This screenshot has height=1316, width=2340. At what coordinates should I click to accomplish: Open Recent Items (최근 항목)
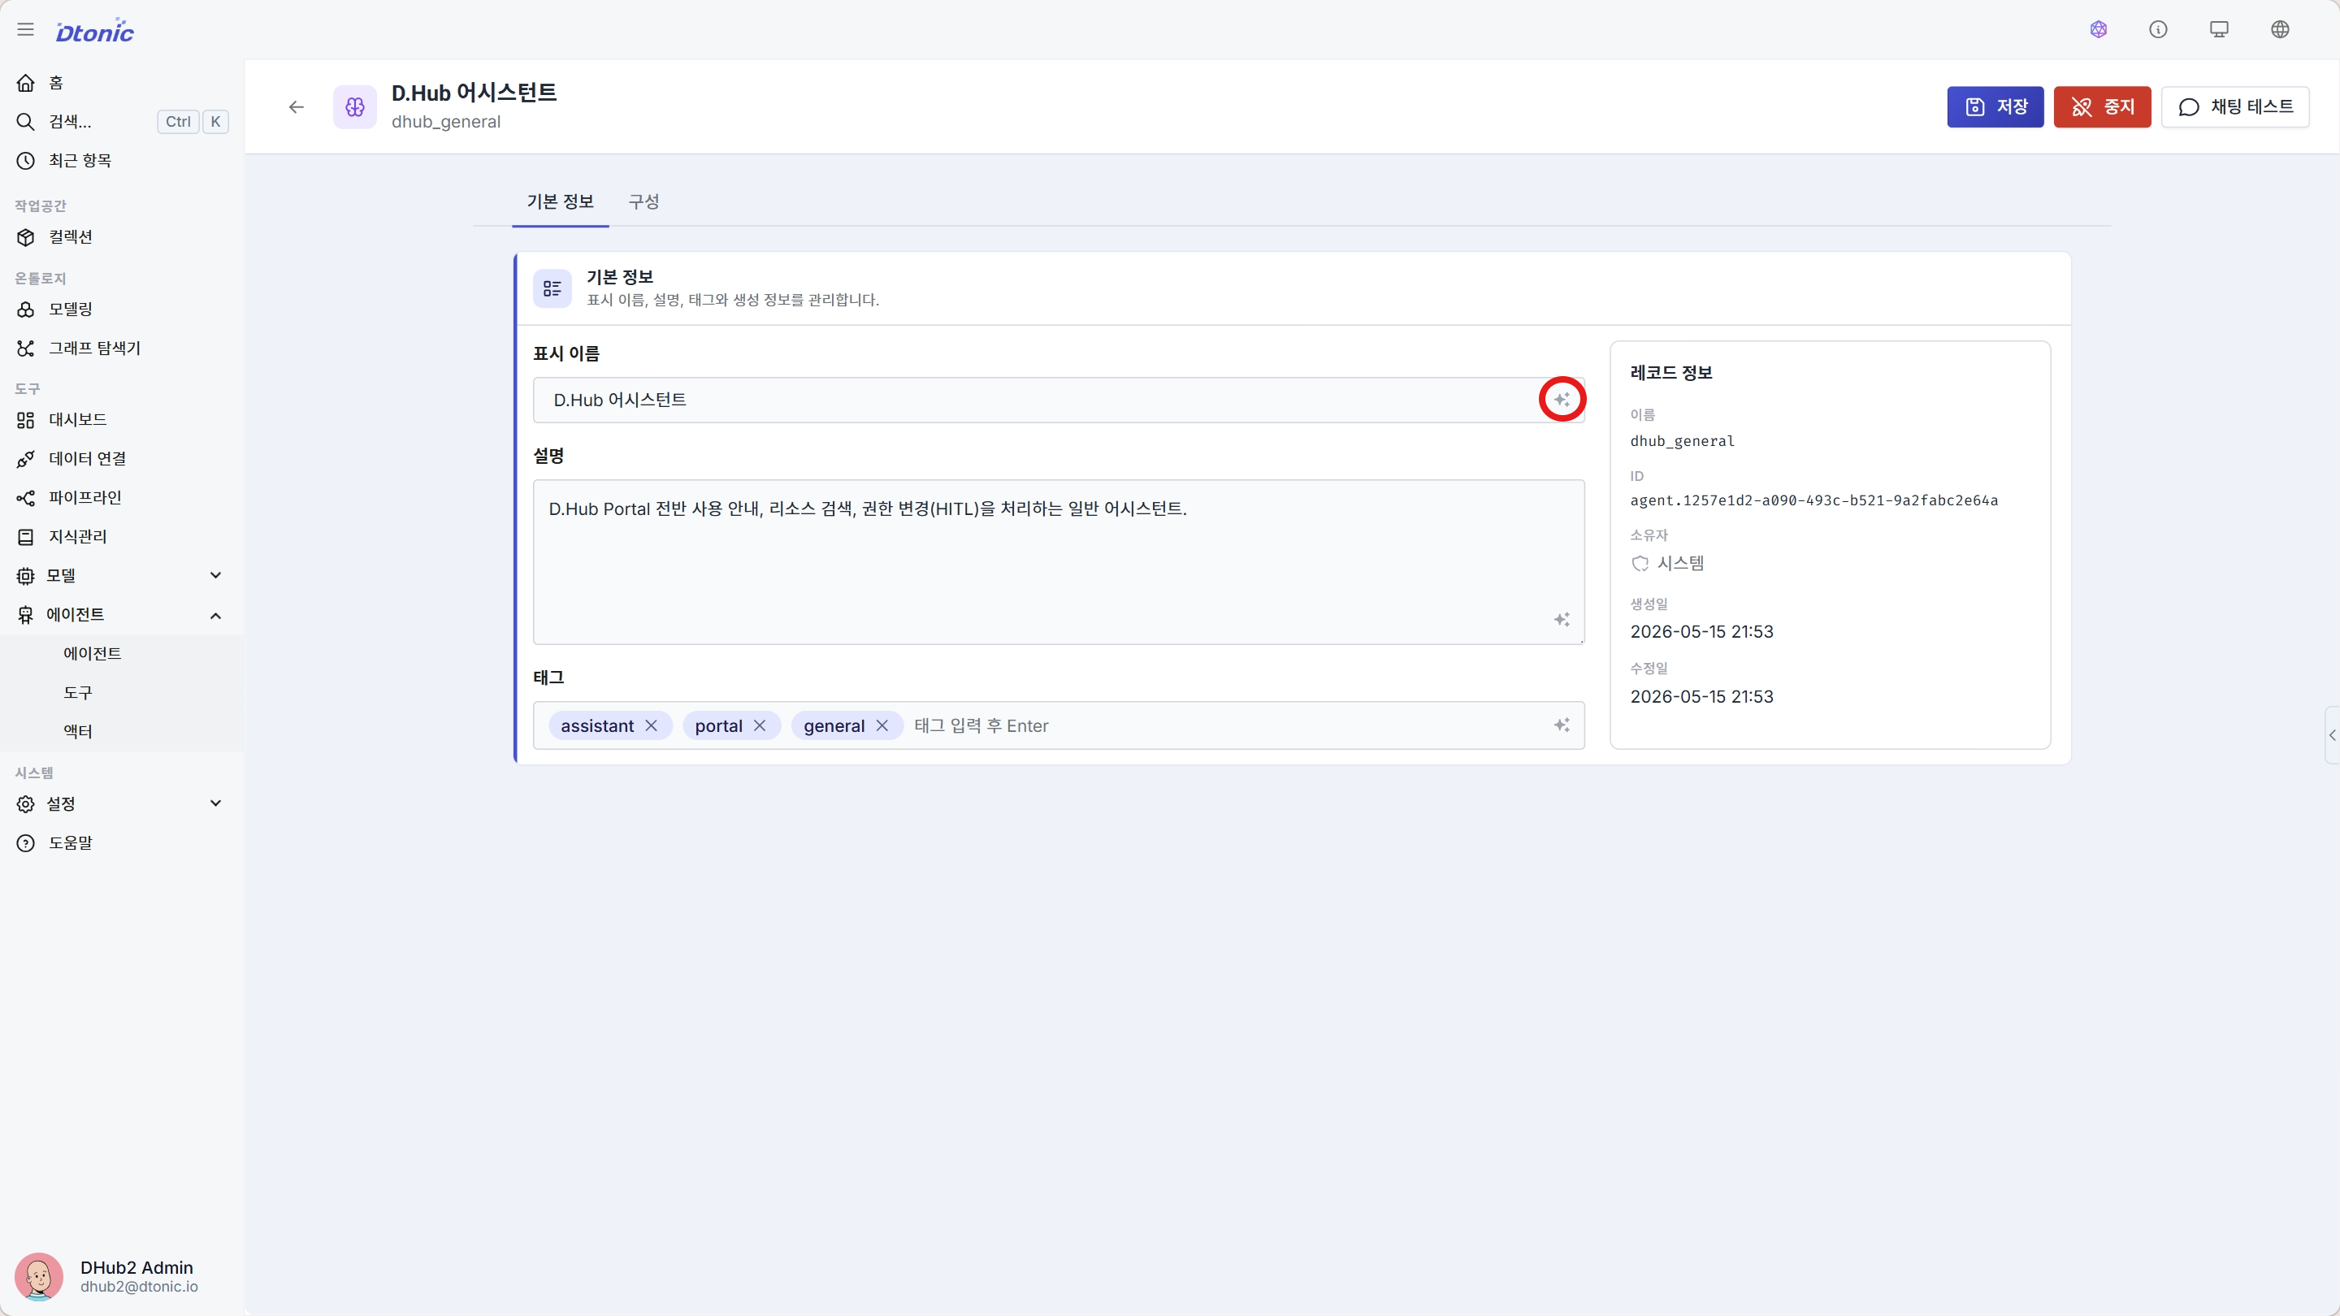[x=122, y=161]
